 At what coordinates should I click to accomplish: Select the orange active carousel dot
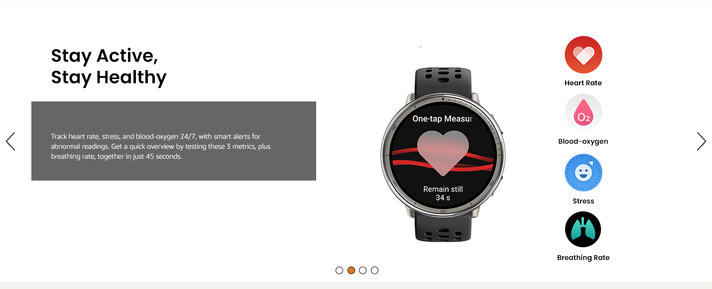(x=351, y=270)
